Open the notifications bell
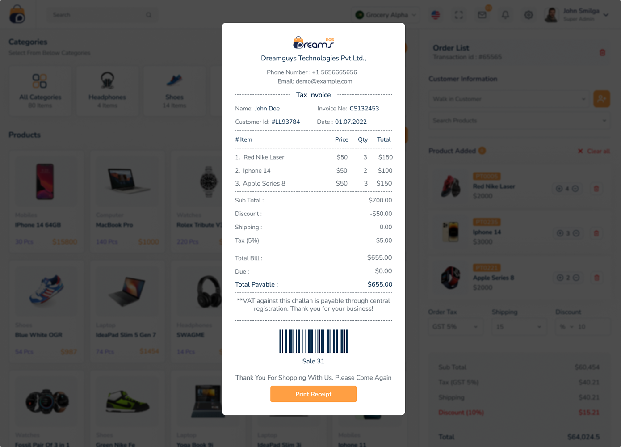The width and height of the screenshot is (621, 447). (505, 15)
